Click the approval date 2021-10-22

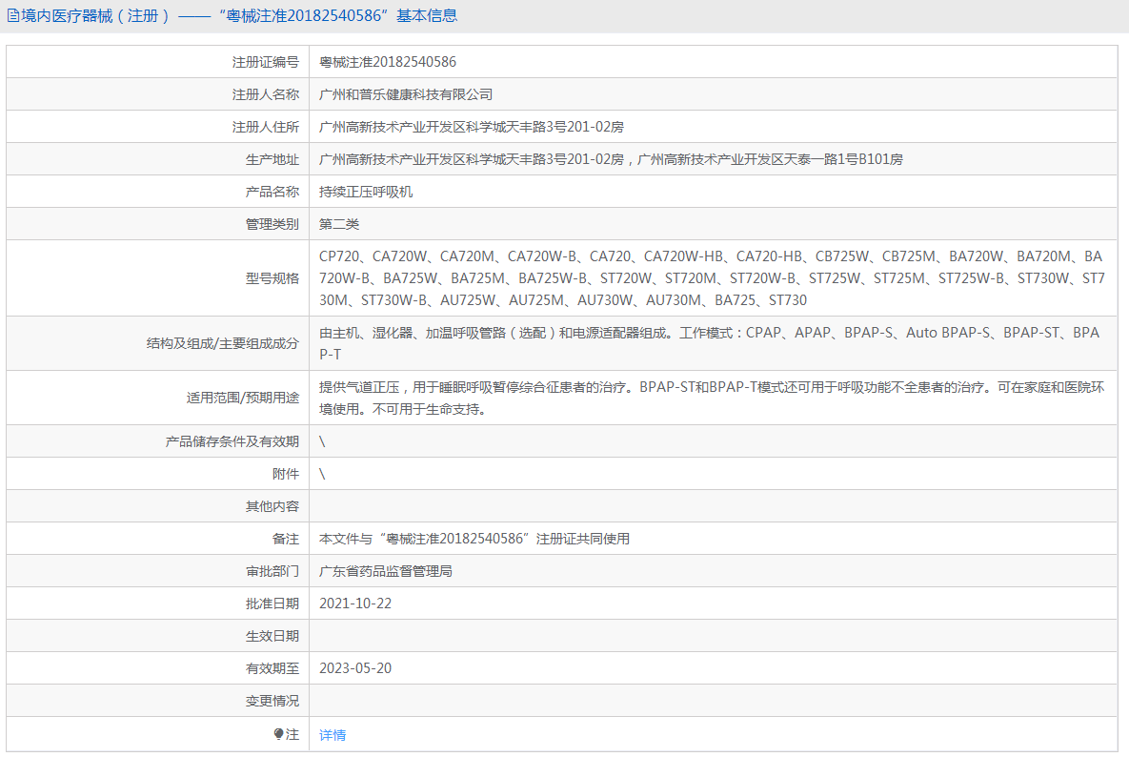pyautogui.click(x=353, y=603)
